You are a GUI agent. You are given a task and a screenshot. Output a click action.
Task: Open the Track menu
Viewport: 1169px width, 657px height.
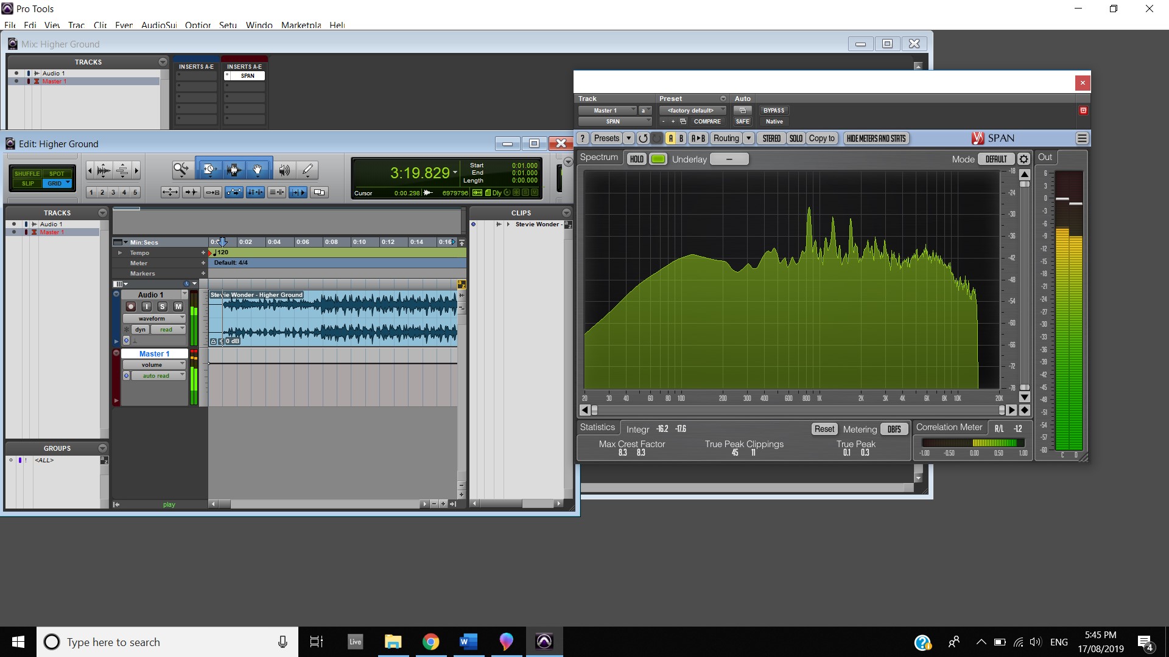76,25
